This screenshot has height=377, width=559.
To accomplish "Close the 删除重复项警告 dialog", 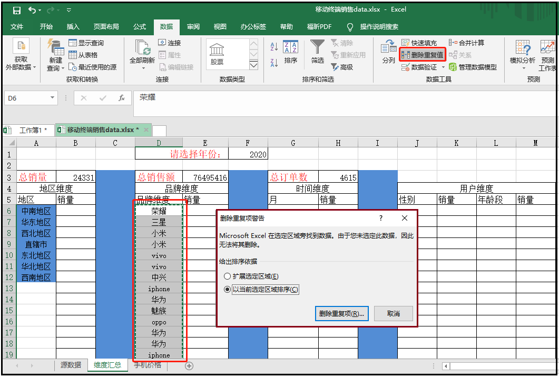I will click(404, 218).
